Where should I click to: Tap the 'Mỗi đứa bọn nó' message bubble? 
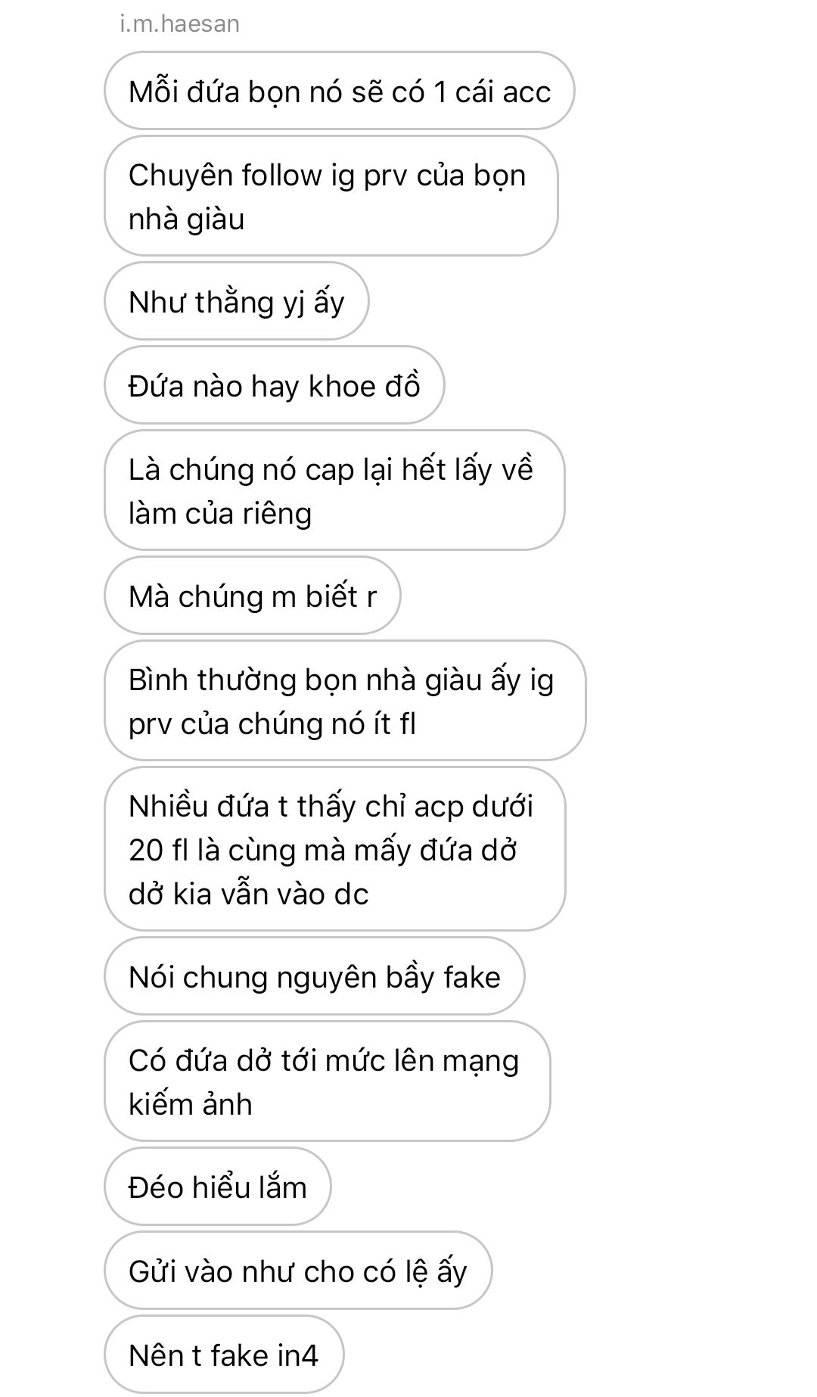click(339, 92)
